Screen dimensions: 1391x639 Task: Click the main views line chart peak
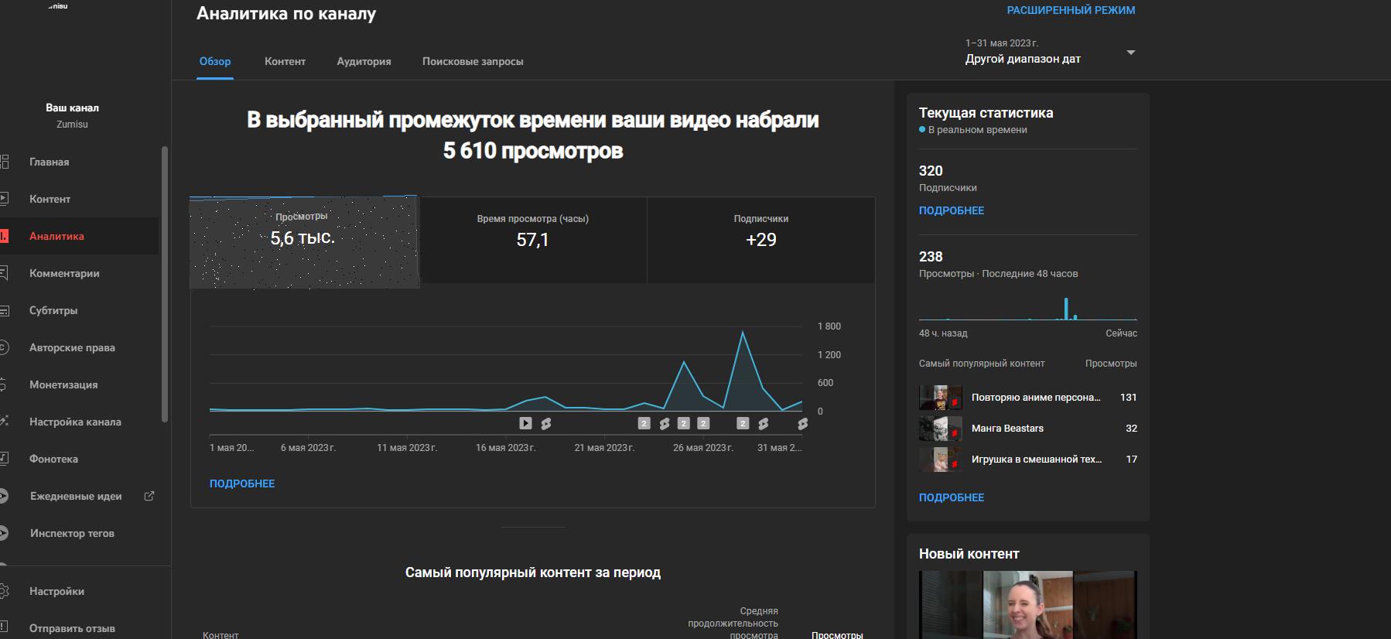(x=743, y=333)
